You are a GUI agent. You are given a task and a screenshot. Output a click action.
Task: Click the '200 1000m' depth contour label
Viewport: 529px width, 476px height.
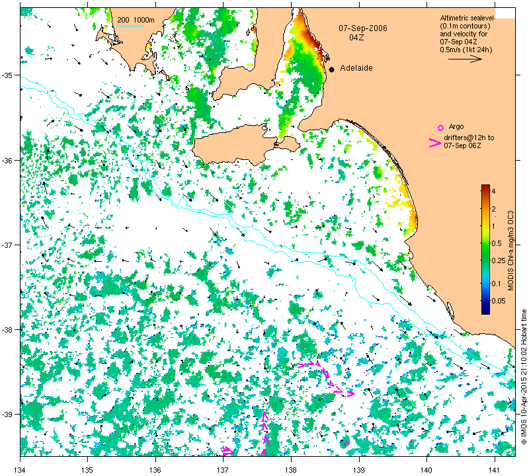click(136, 20)
